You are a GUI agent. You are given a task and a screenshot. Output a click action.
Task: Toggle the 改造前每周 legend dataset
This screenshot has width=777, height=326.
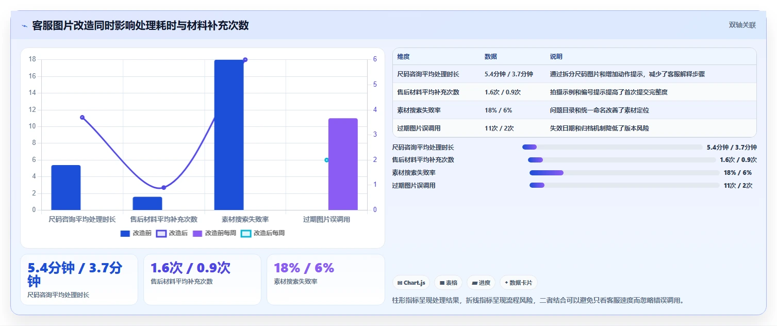tap(214, 233)
